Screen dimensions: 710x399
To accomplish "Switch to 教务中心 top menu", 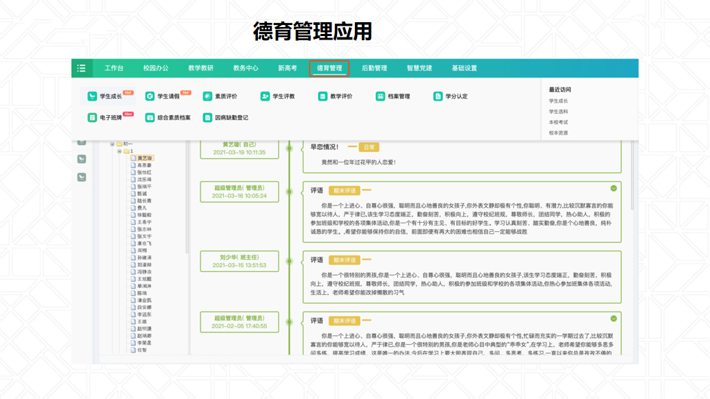I will [245, 68].
